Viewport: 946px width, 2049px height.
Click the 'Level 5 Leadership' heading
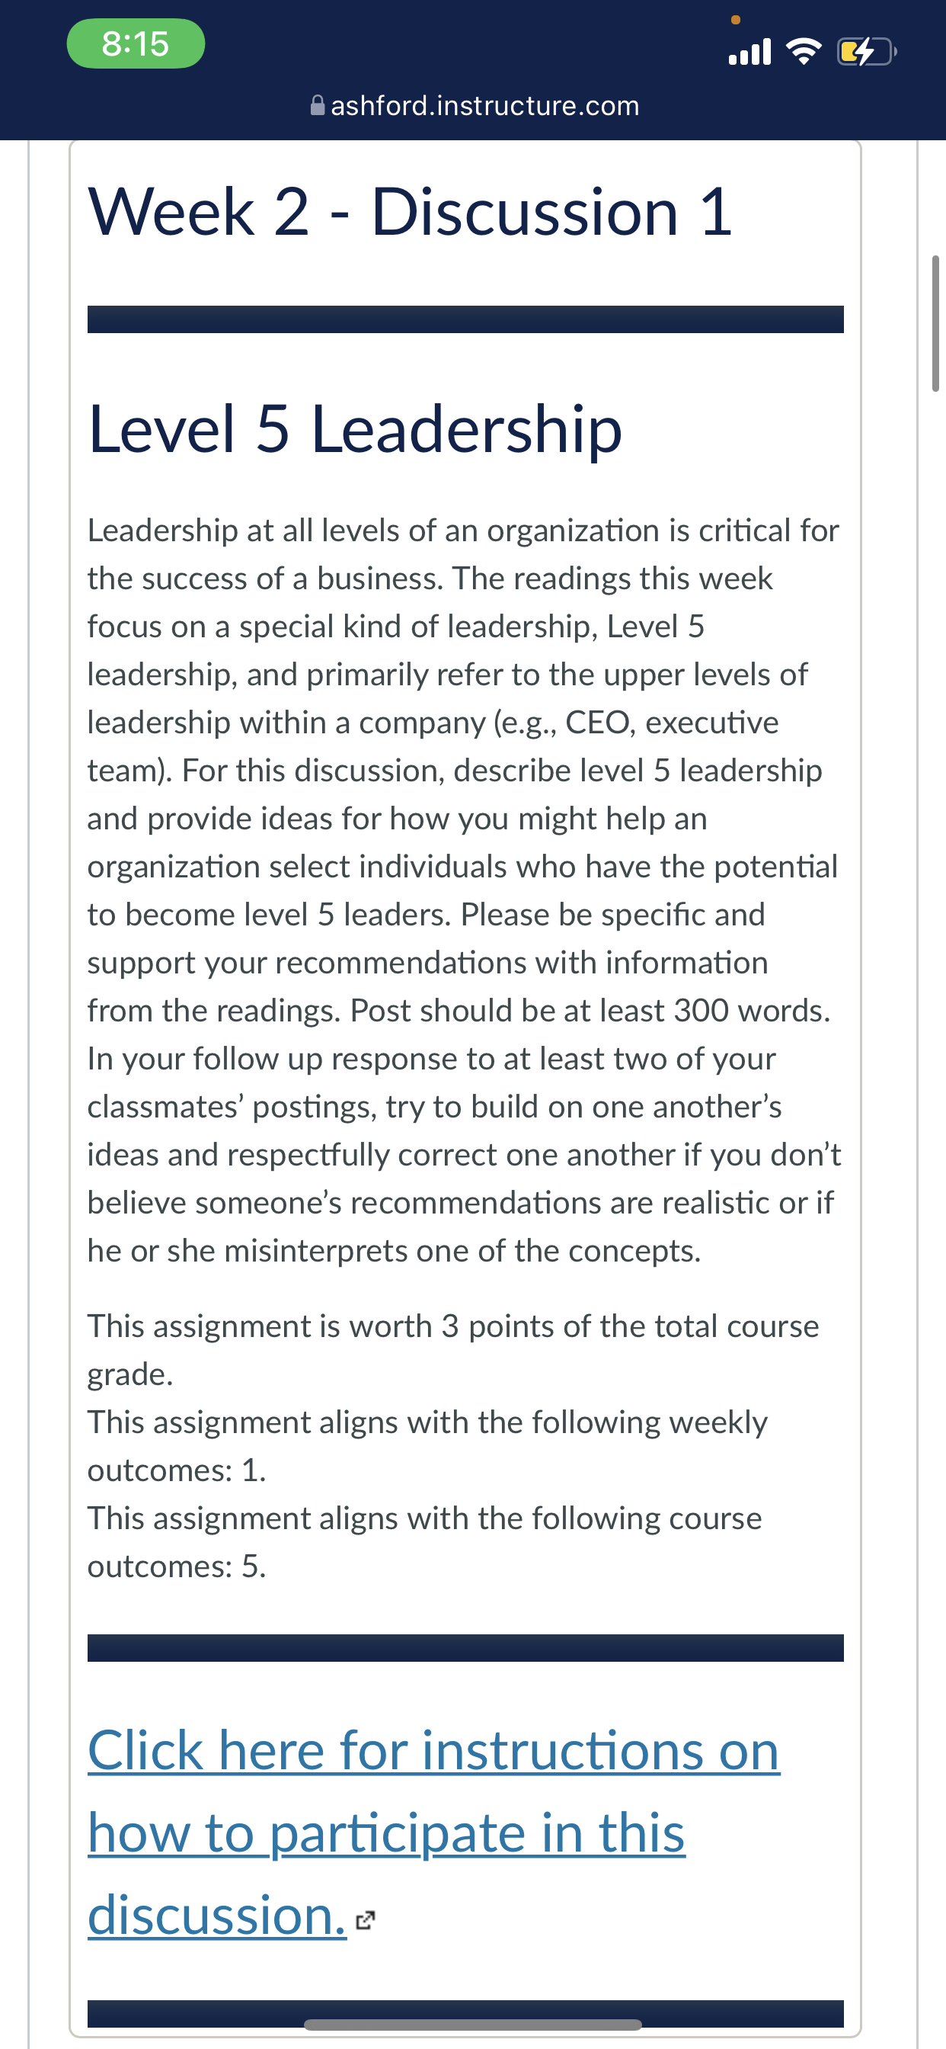354,428
